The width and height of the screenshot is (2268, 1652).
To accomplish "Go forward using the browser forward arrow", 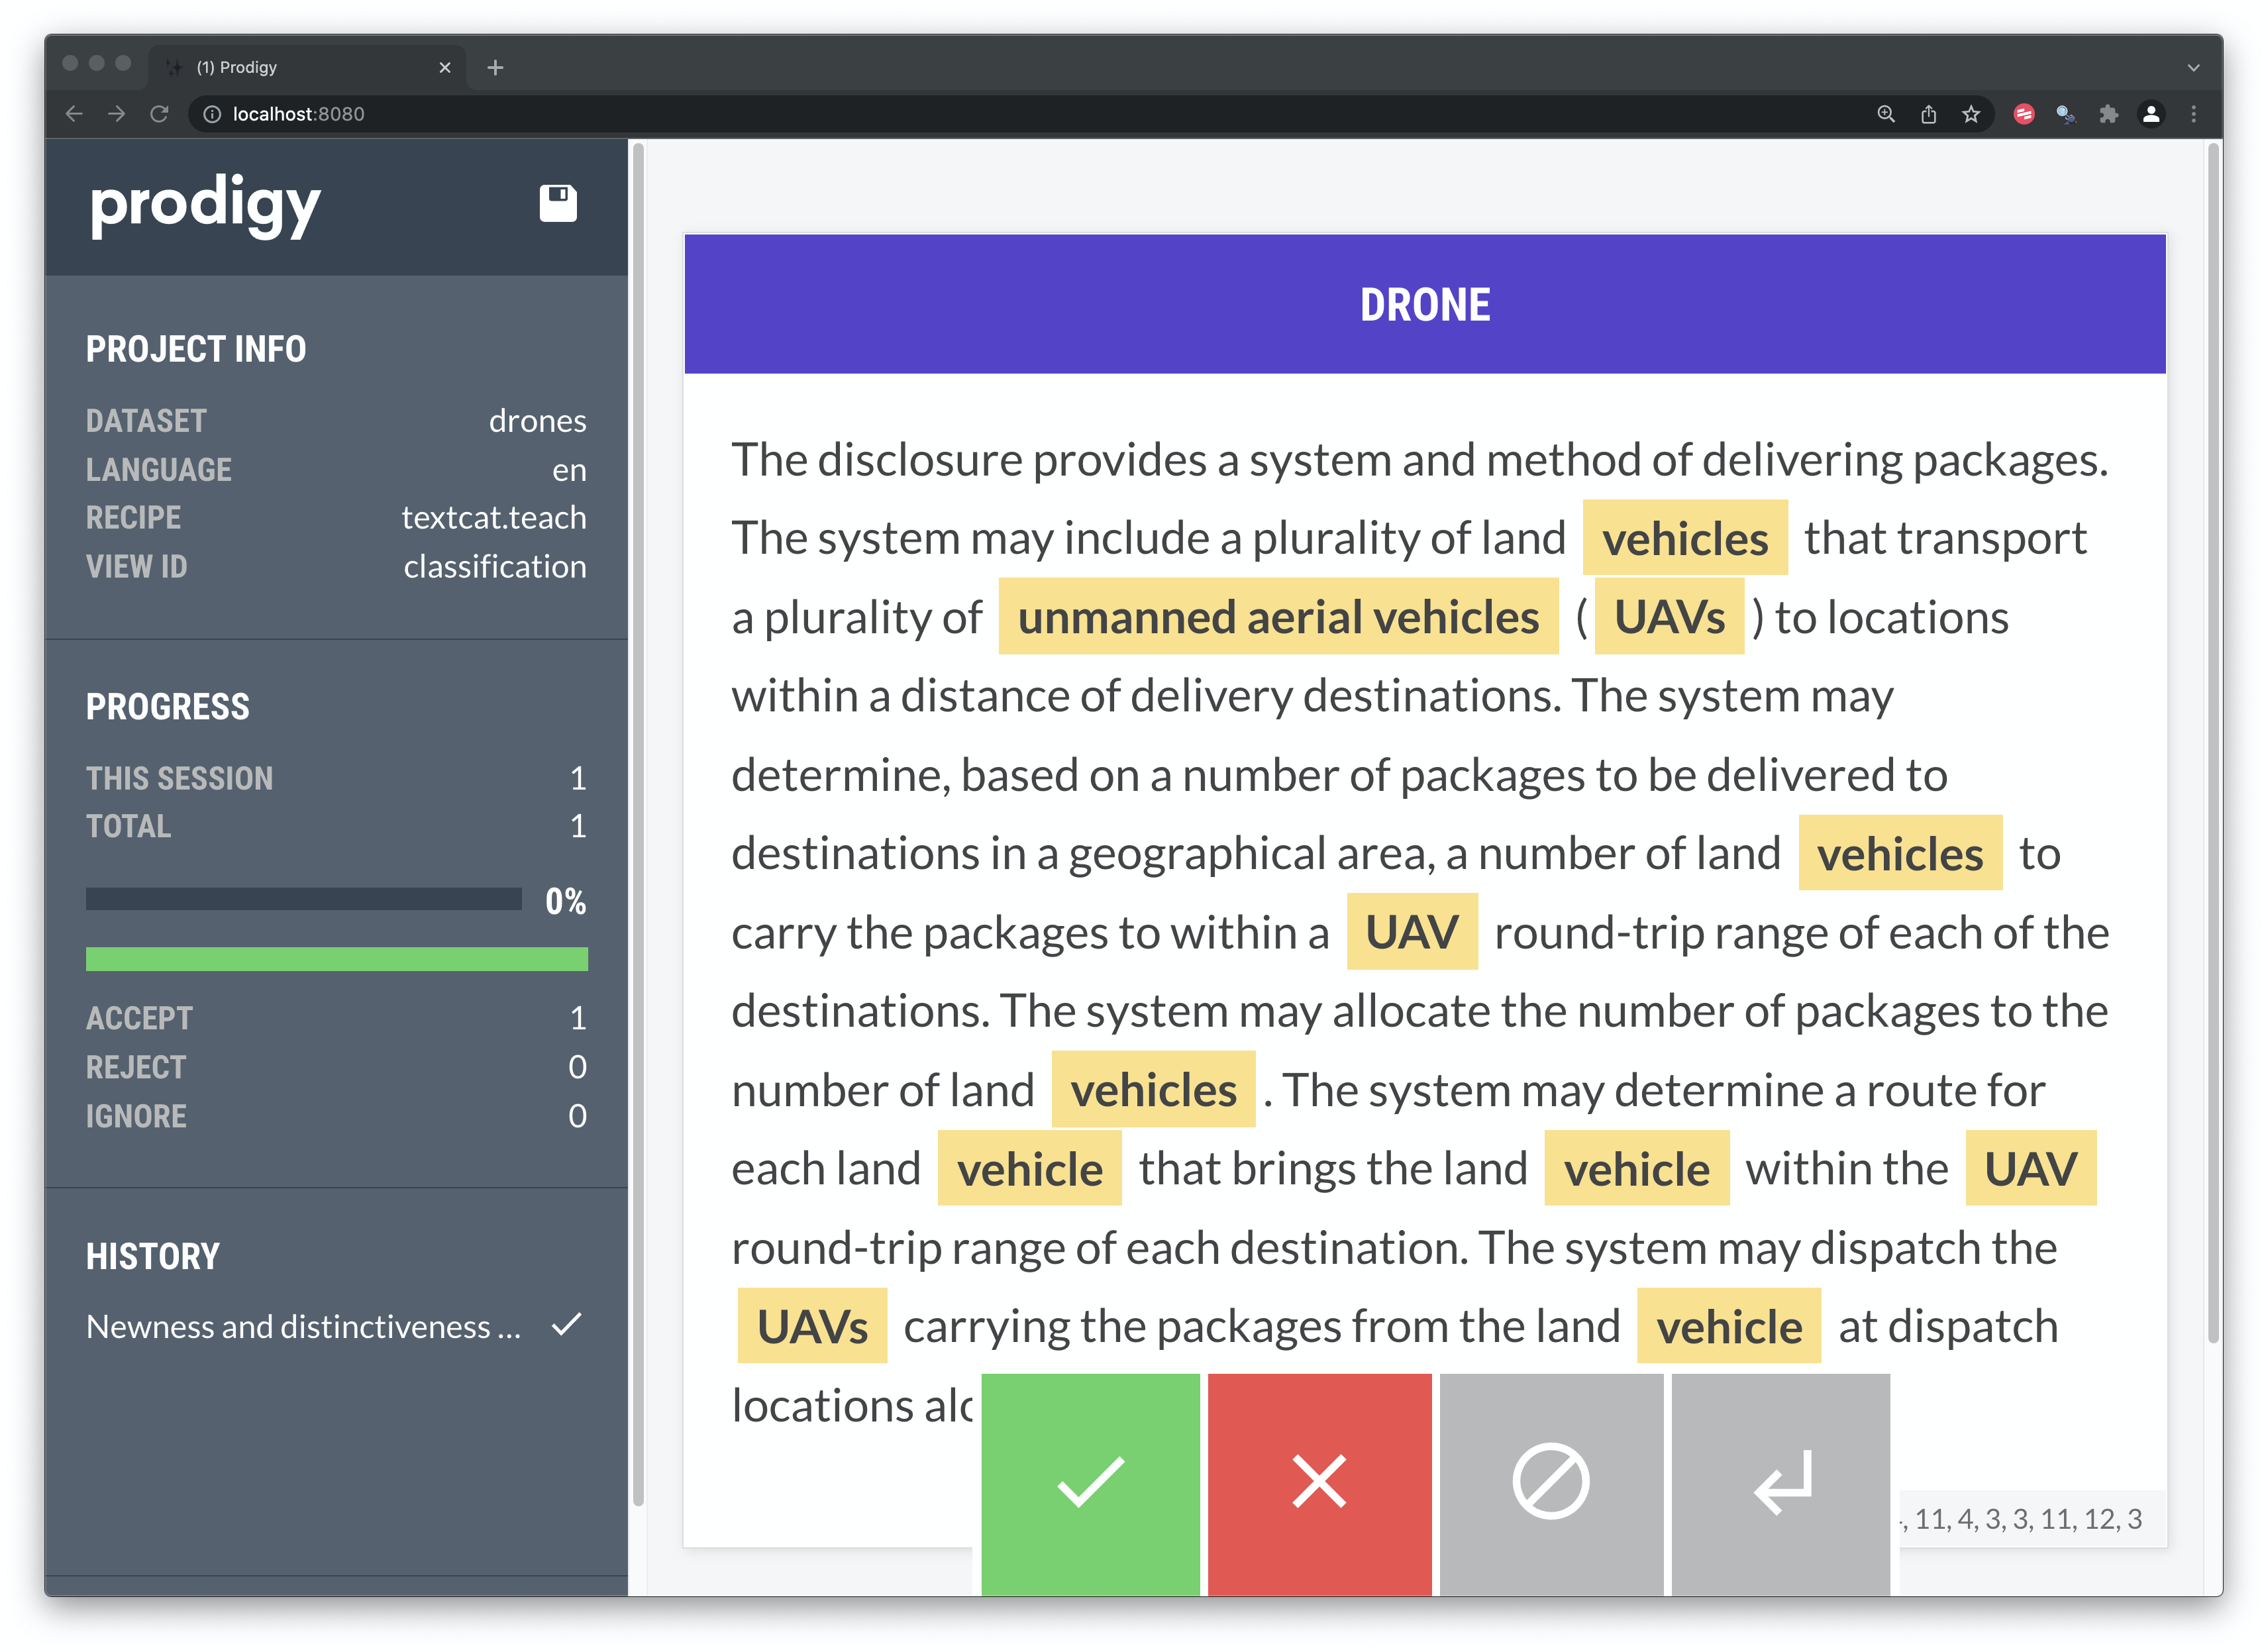I will point(117,114).
